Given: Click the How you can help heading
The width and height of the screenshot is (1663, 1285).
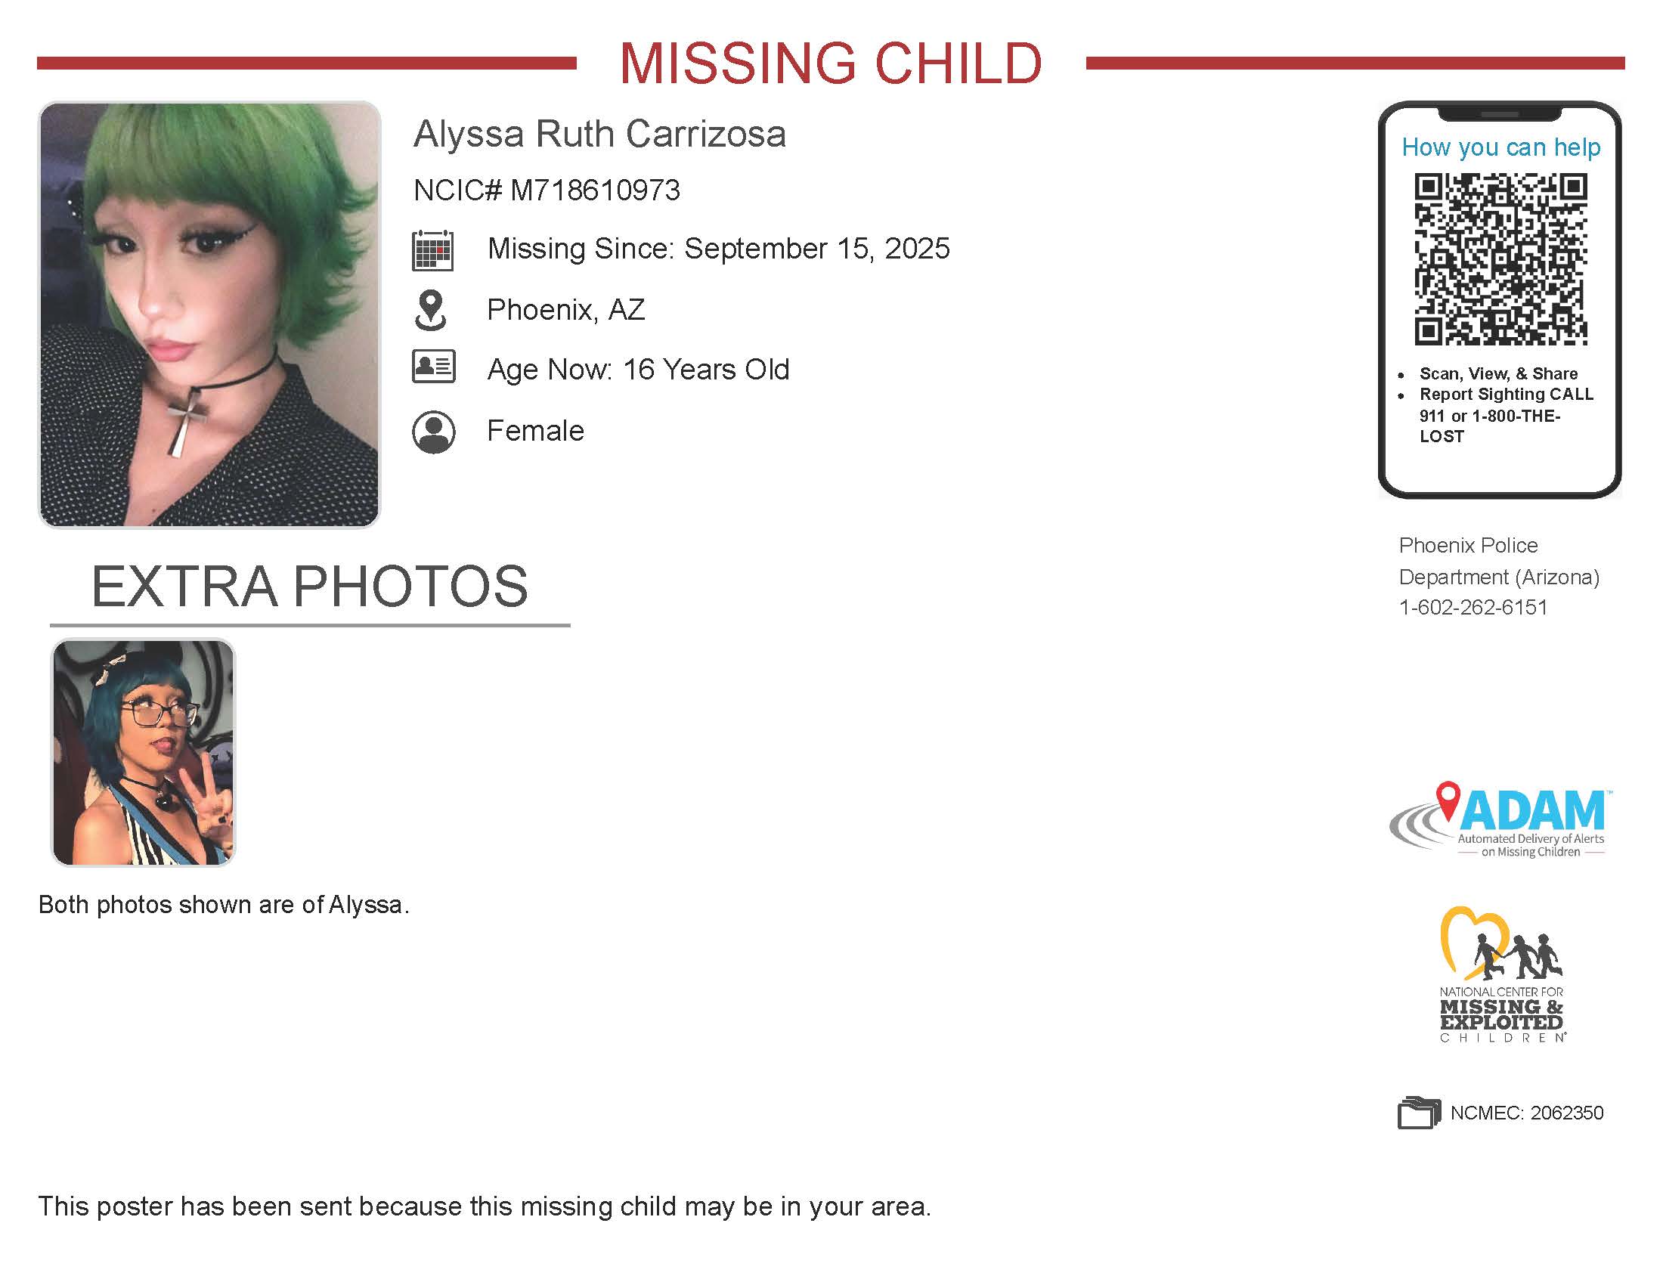Looking at the screenshot, I should (1500, 147).
